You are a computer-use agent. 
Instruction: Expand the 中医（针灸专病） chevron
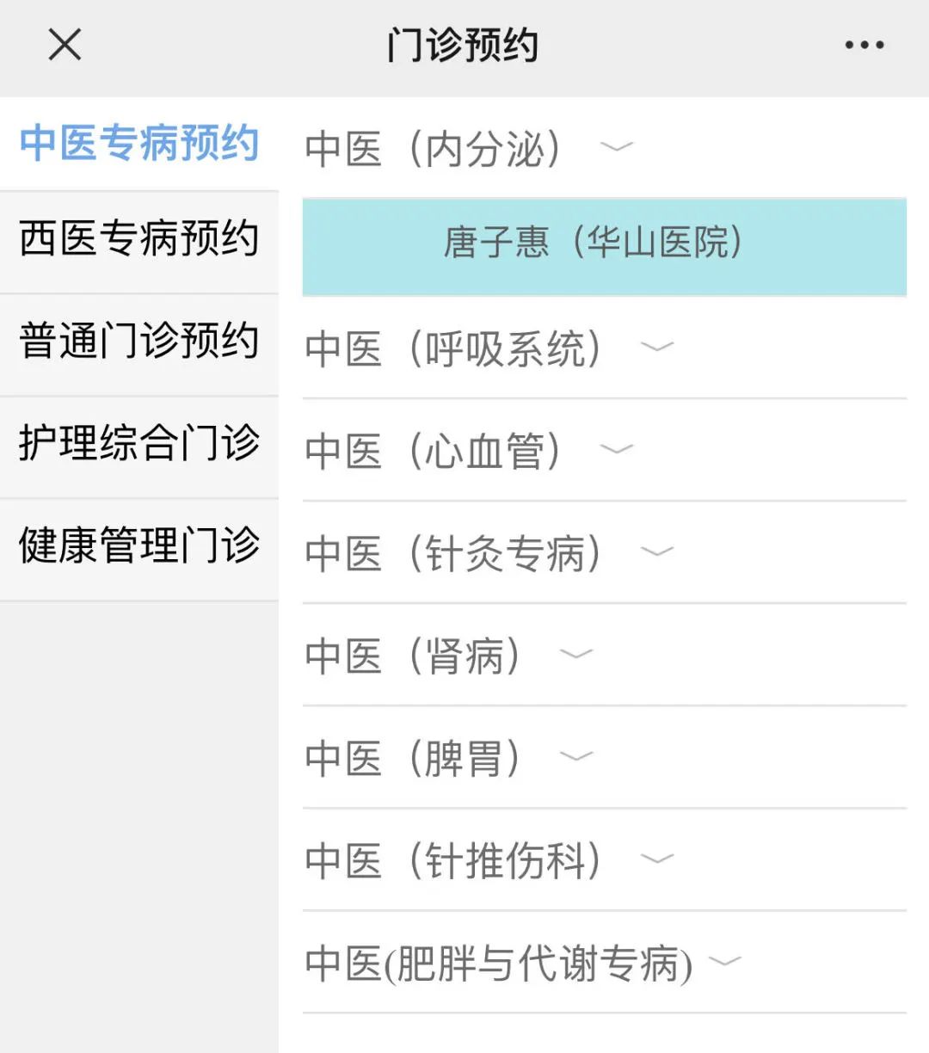657,551
